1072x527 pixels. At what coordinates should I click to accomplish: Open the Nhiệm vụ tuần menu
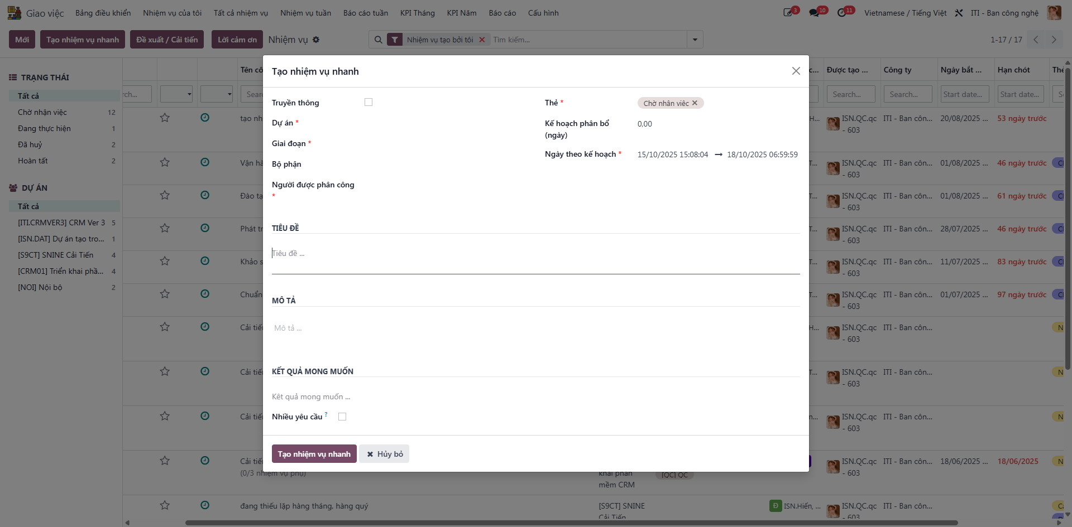coord(305,13)
